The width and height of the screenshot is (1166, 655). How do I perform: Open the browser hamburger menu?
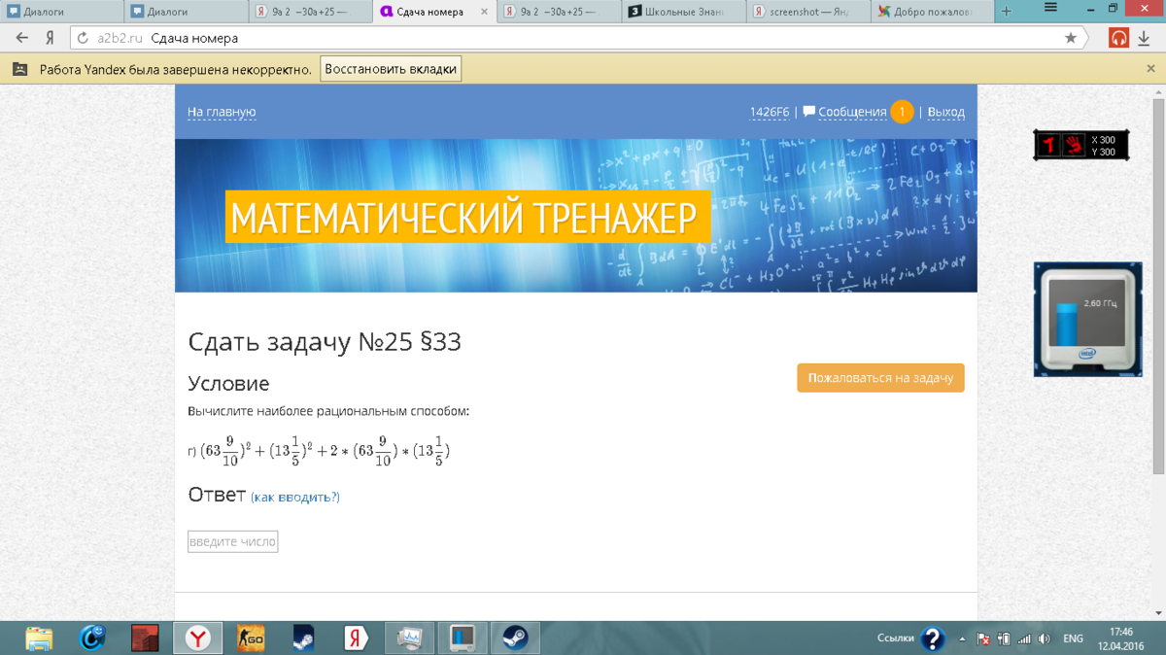click(1050, 9)
